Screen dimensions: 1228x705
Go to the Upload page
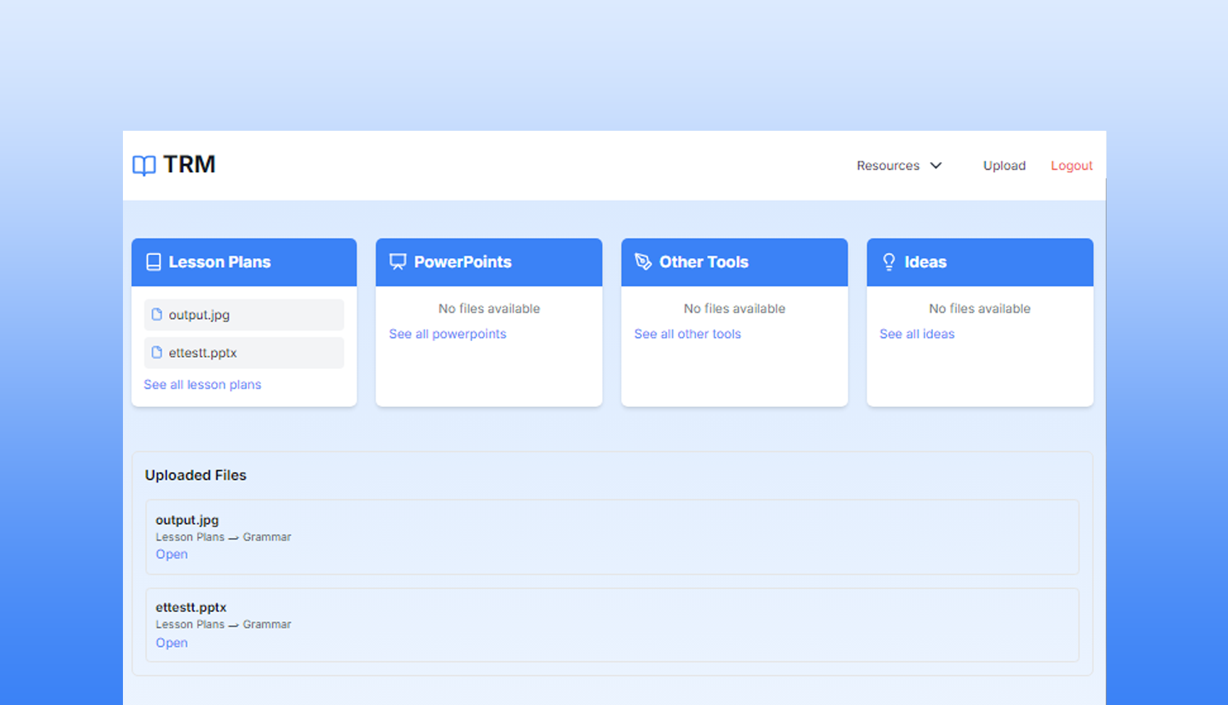tap(1004, 166)
